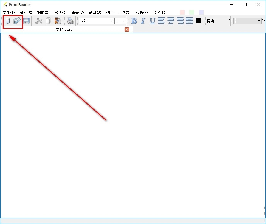Image resolution: width=266 pixels, height=224 pixels.
Task: Toggle underline formatting (U)
Action: pos(152,21)
